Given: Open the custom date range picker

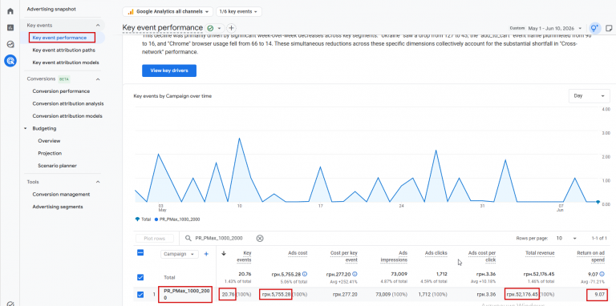Looking at the screenshot, I should point(545,28).
